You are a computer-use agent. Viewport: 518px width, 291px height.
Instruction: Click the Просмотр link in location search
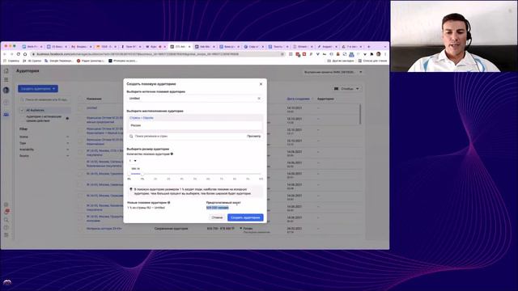[x=253, y=136]
